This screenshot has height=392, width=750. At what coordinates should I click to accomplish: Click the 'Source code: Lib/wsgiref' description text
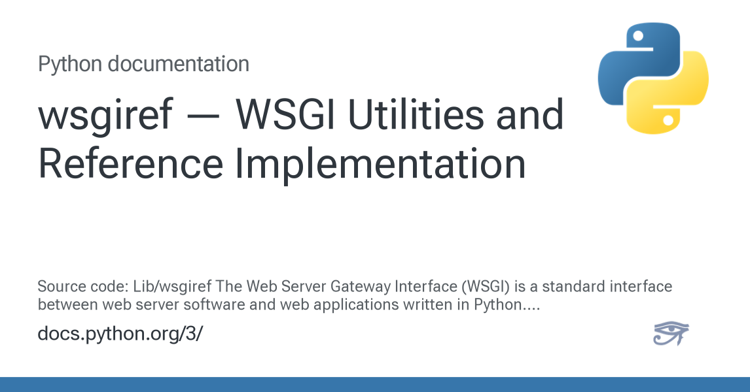tap(355, 295)
